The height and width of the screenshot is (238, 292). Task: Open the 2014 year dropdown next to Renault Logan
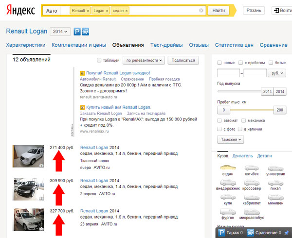tap(60, 32)
